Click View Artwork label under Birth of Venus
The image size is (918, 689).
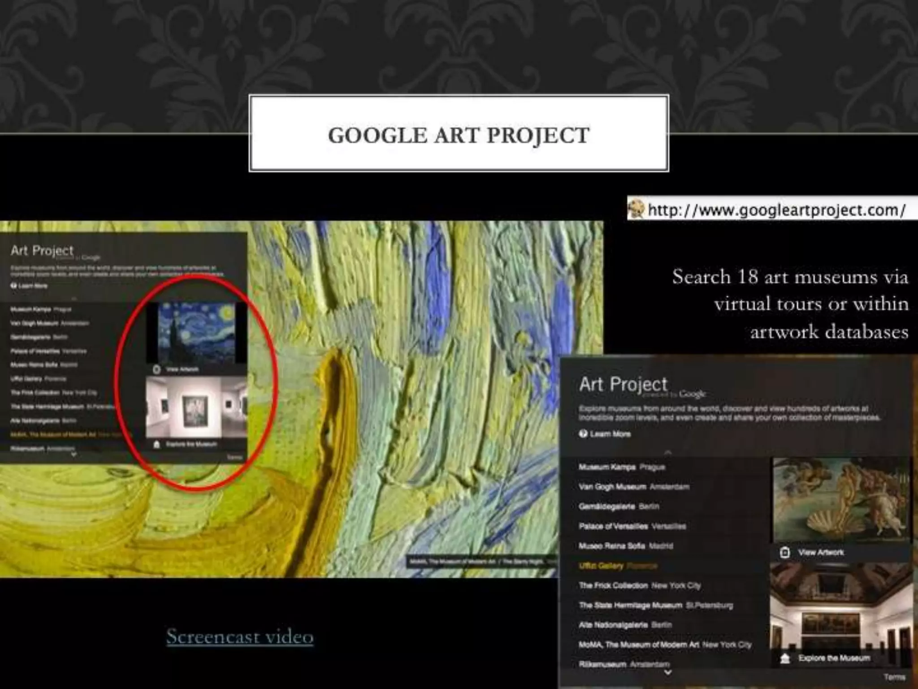[x=821, y=552]
